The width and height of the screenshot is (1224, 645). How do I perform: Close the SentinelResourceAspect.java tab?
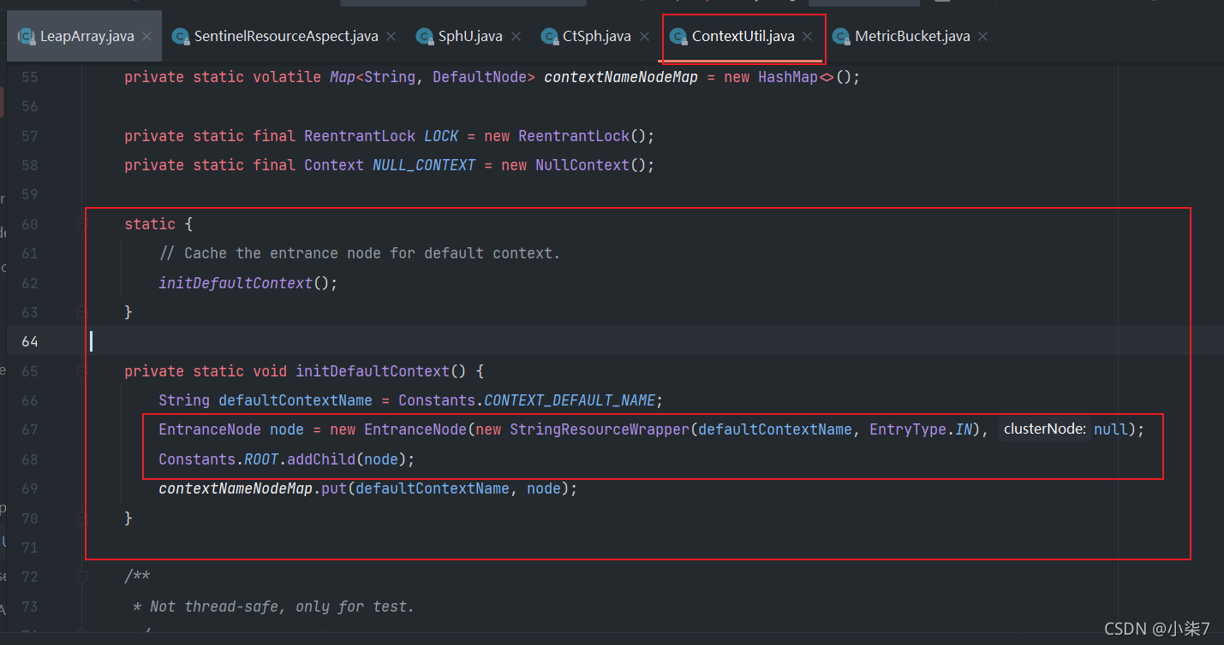pyautogui.click(x=391, y=36)
